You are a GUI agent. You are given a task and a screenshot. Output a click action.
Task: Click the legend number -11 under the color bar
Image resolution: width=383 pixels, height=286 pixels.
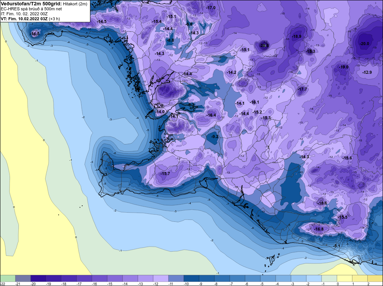tap(171, 284)
